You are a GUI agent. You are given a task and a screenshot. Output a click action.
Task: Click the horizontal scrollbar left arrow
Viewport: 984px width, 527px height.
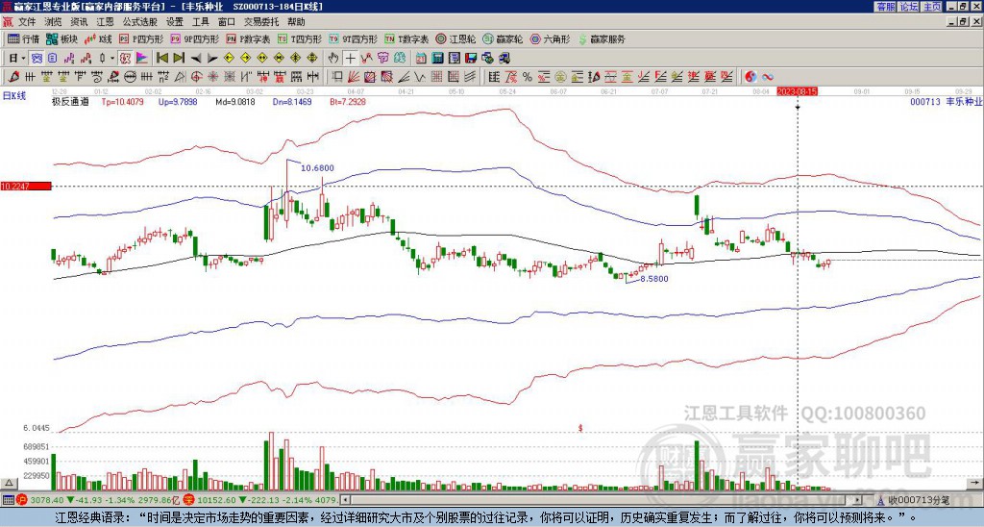tap(345, 500)
